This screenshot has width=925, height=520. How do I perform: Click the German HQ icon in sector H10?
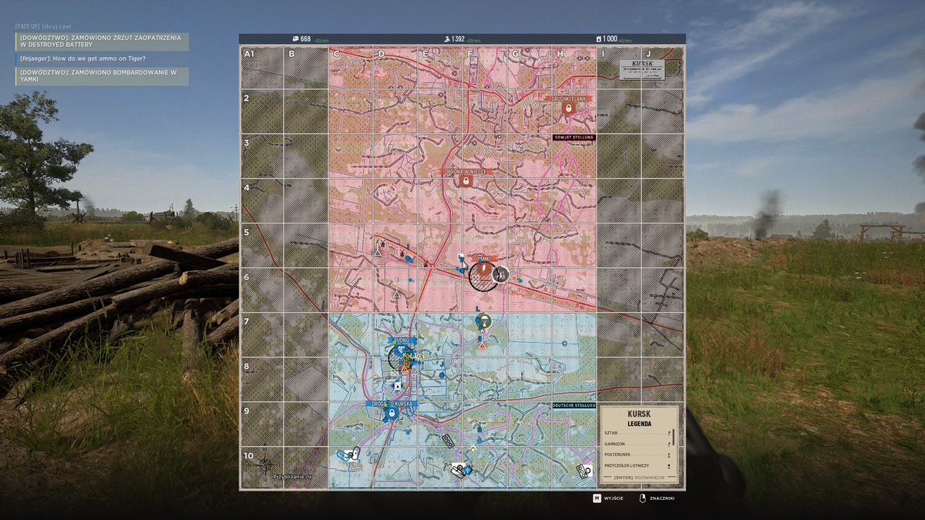585,471
